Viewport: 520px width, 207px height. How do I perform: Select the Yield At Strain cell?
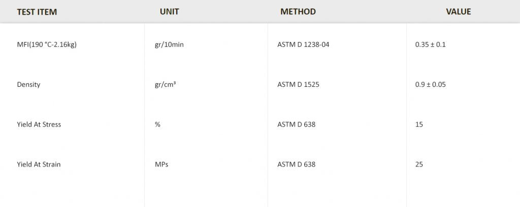pos(39,164)
